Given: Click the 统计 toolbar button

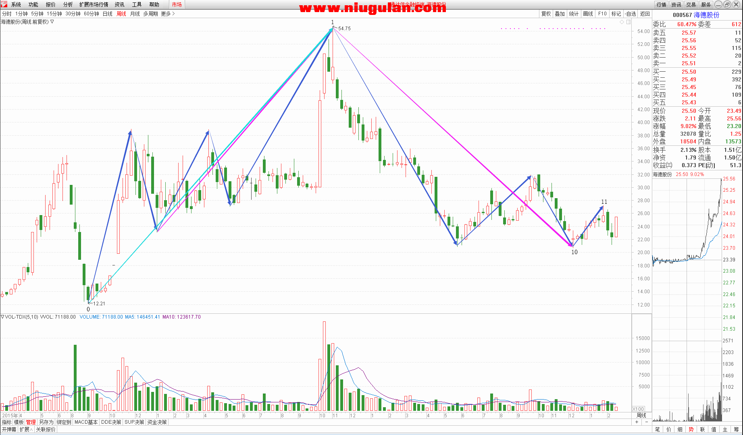Looking at the screenshot, I should pyautogui.click(x=574, y=14).
